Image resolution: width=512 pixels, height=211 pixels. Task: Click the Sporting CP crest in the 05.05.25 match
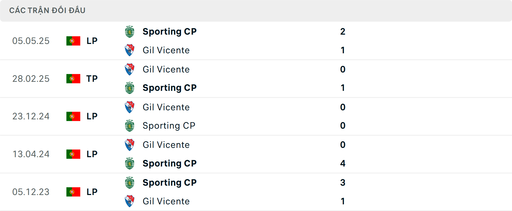coord(130,31)
